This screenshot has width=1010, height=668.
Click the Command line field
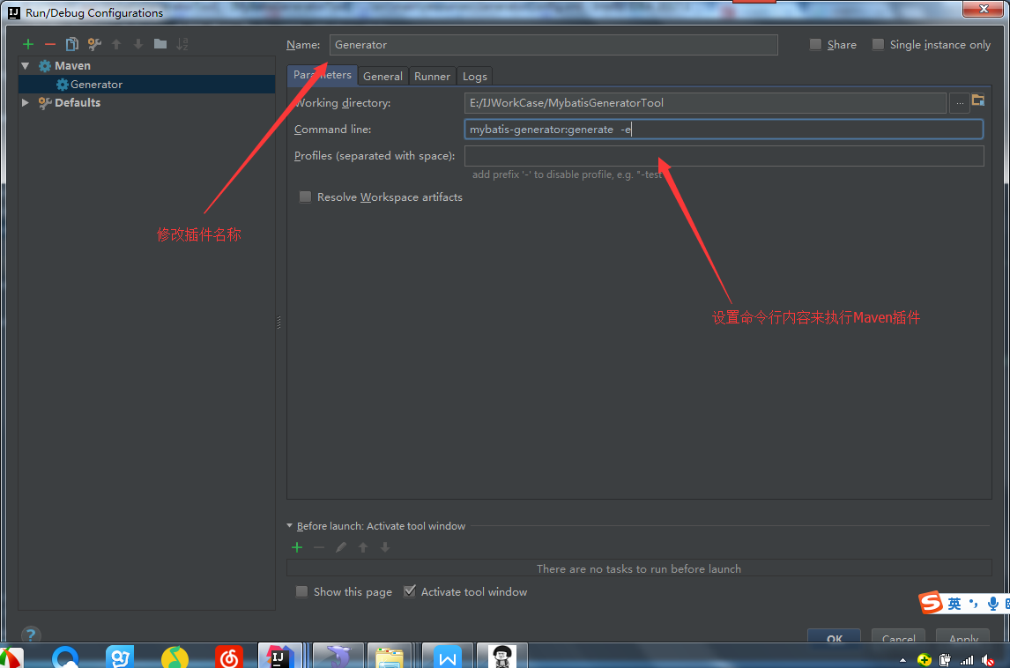point(724,130)
